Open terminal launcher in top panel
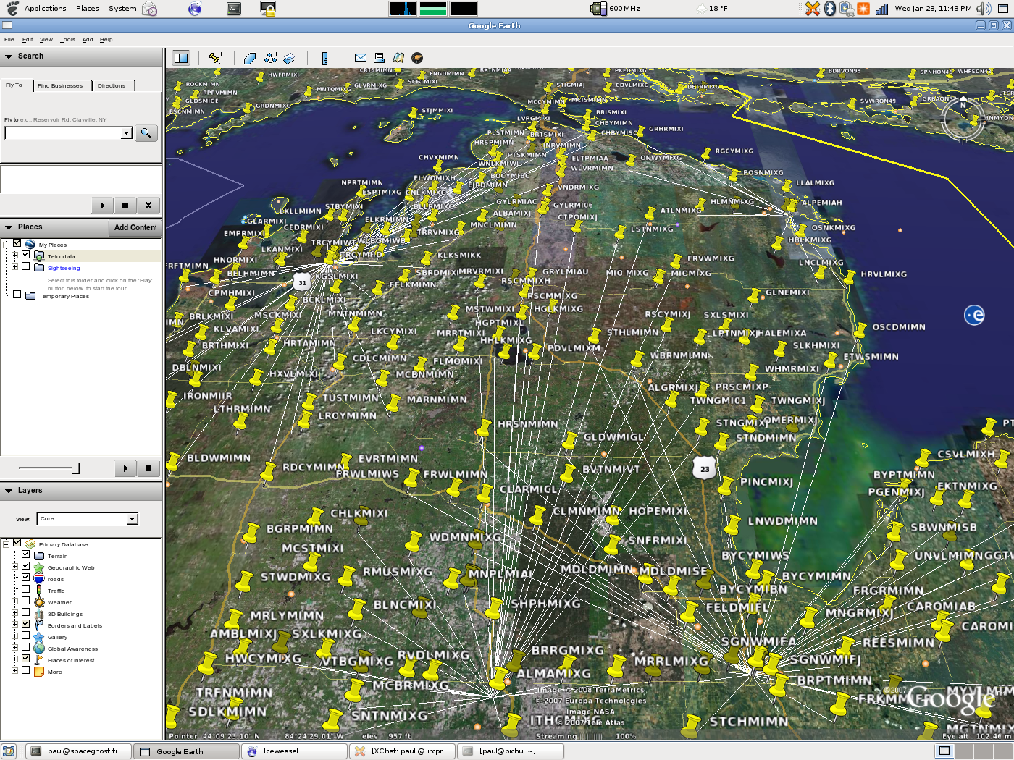The height and width of the screenshot is (760, 1014). click(x=234, y=9)
